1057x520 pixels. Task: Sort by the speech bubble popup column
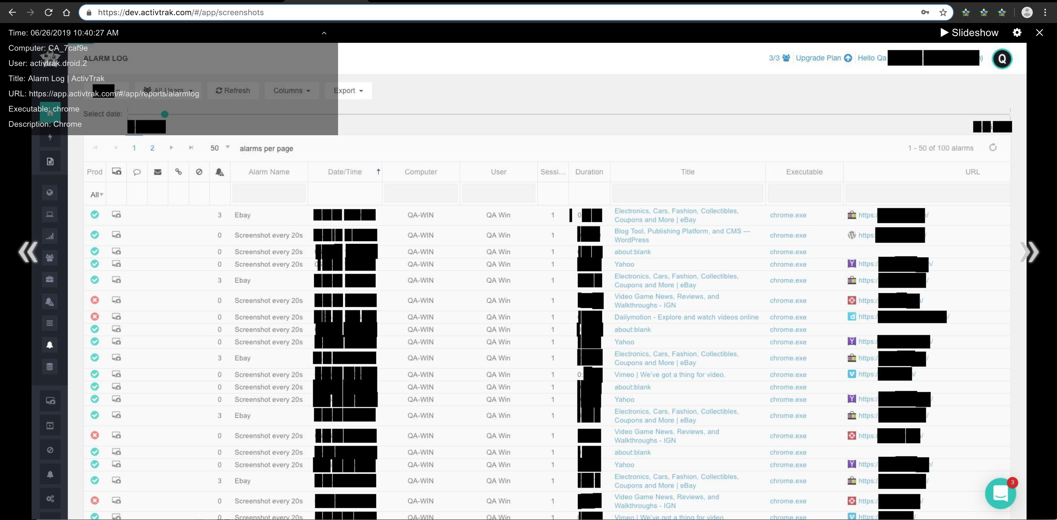click(x=137, y=172)
